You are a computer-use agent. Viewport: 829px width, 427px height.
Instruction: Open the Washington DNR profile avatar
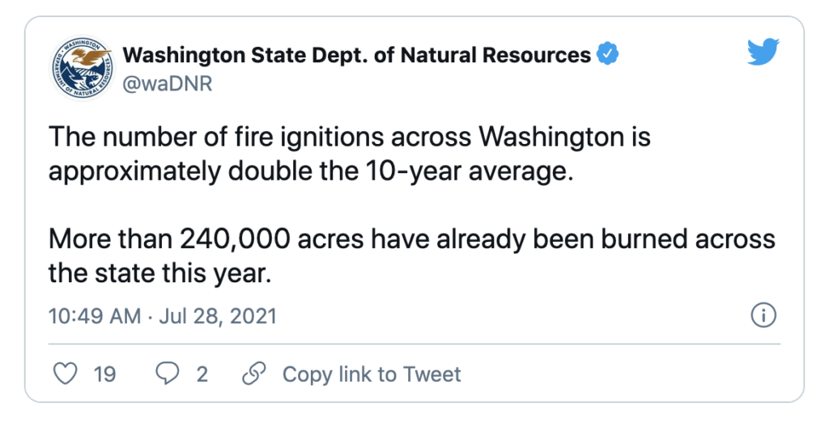82,68
